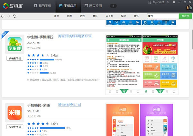Image resolution: width=193 pixels, height=136 pixels.
Task: Click the 应用宝 logo
Action: tap(13, 6)
